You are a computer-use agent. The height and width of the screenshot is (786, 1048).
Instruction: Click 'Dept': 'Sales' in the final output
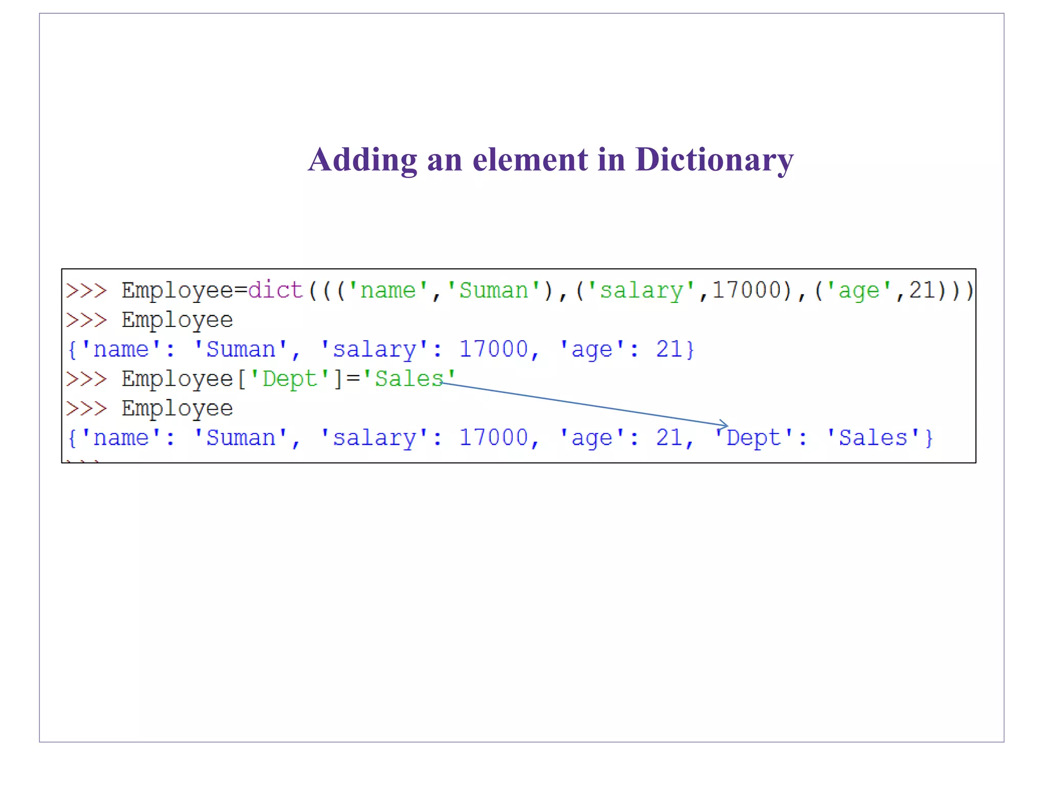click(818, 438)
